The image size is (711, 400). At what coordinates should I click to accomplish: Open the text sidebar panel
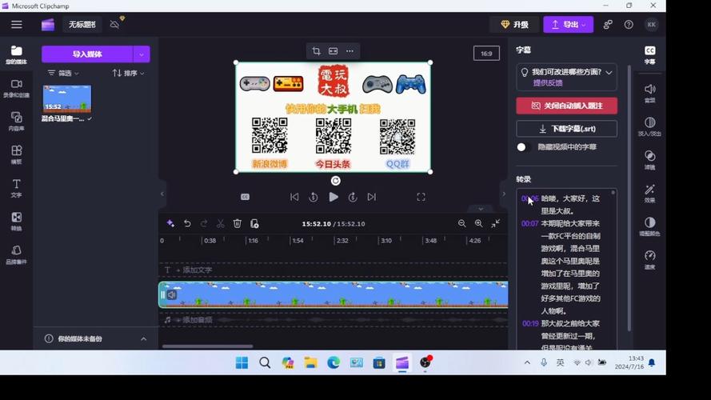[x=16, y=188]
